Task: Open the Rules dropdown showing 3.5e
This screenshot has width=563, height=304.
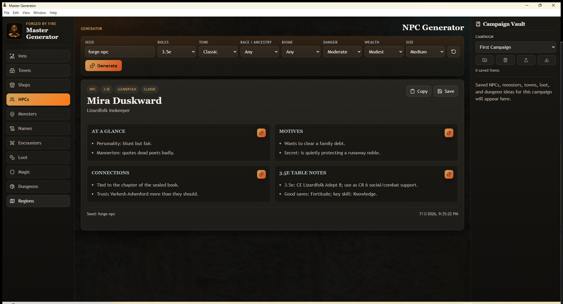Action: tap(177, 52)
